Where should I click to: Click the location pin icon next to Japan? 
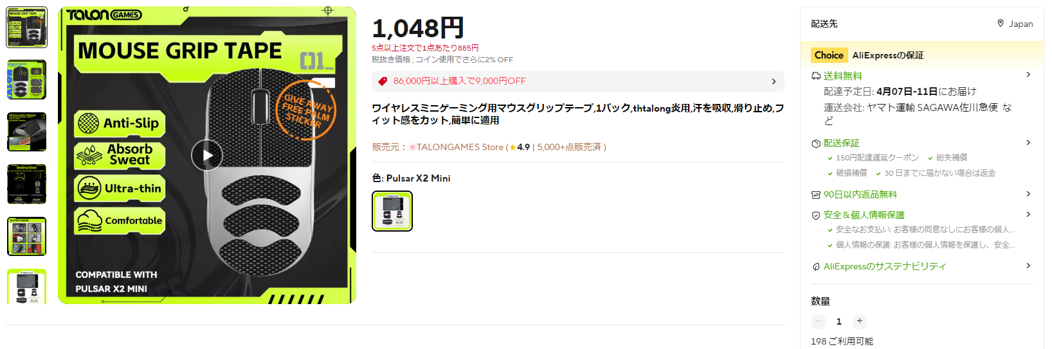[x=1001, y=23]
